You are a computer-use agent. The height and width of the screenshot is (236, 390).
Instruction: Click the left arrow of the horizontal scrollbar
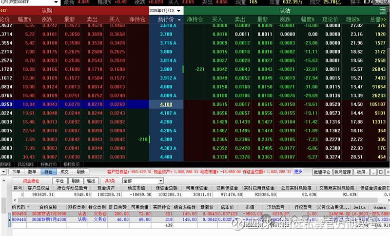click(15, 200)
